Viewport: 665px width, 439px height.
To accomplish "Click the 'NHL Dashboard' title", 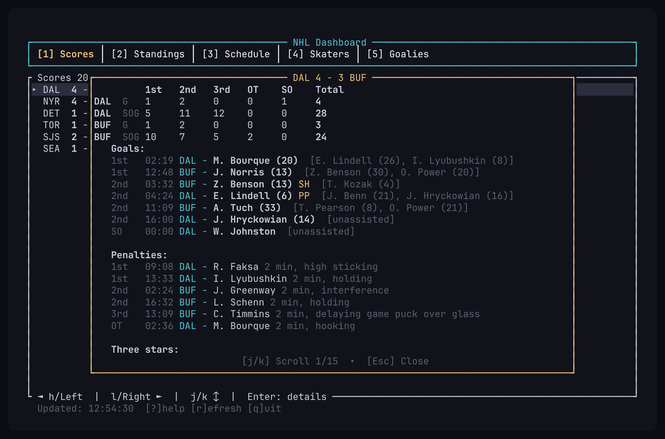I will [330, 43].
